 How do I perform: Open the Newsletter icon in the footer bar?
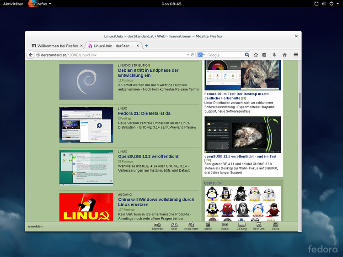tap(191, 226)
